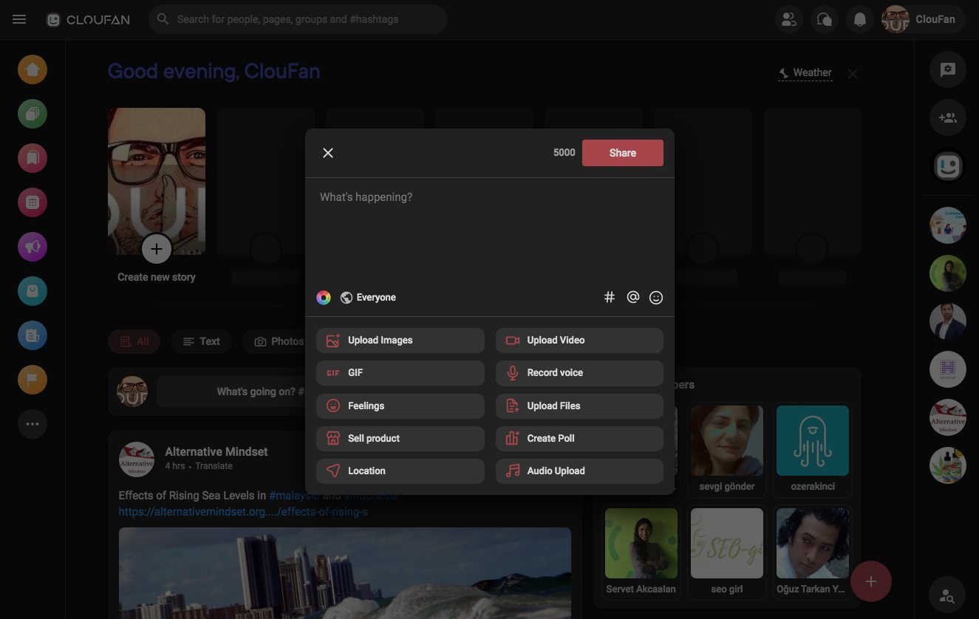Viewport: 979px width, 619px height.
Task: Select Record voice option
Action: click(579, 373)
